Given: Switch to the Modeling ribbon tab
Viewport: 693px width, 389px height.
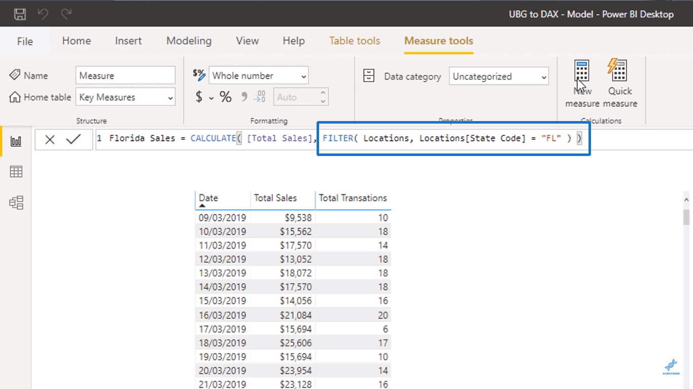Looking at the screenshot, I should [x=189, y=41].
